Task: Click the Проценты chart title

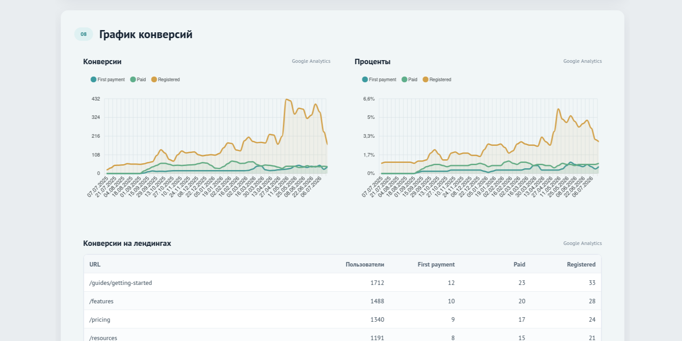Action: point(372,61)
